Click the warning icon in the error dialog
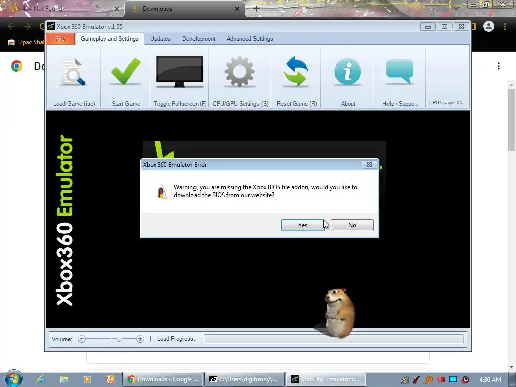This screenshot has height=387, width=516. (x=161, y=191)
